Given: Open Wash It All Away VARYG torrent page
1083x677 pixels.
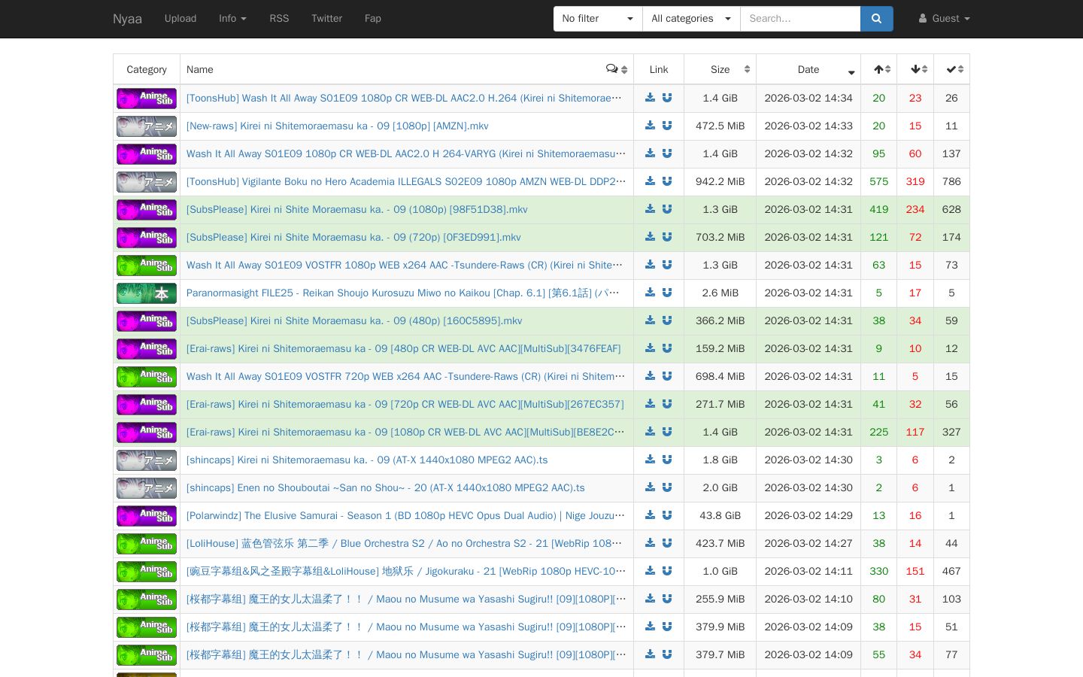Looking at the screenshot, I should coord(406,153).
